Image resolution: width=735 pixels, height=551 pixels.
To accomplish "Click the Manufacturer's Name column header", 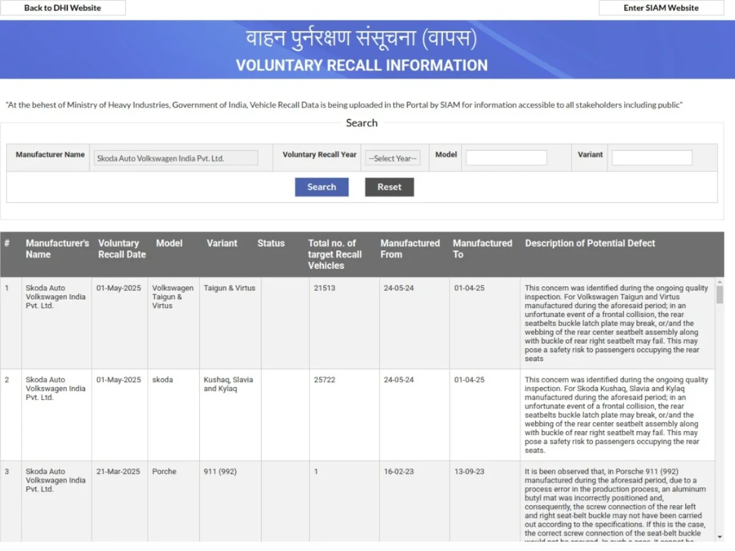I will tap(57, 249).
